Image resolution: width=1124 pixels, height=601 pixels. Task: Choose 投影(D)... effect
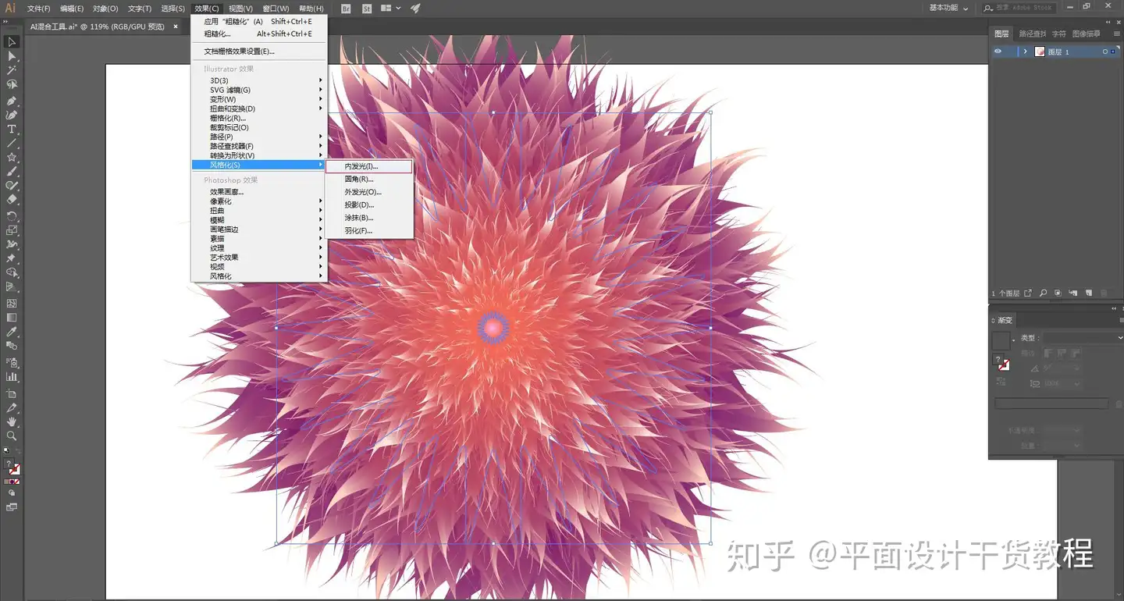point(368,204)
